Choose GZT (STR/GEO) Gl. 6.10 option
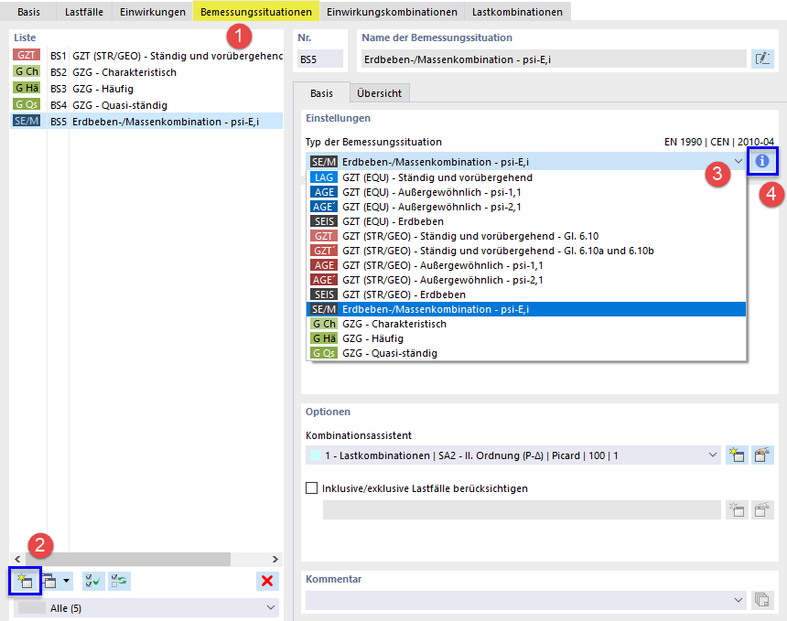 [526, 236]
